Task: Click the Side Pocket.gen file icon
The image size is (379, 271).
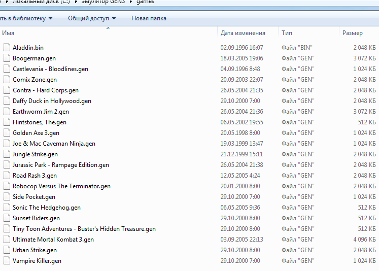Action: 7,196
